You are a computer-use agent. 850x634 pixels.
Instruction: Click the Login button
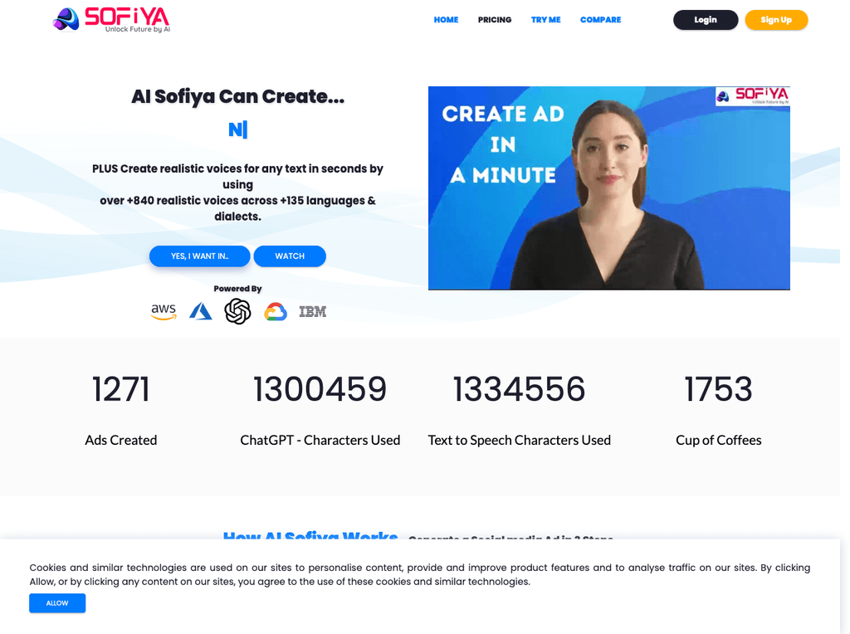[x=706, y=20]
